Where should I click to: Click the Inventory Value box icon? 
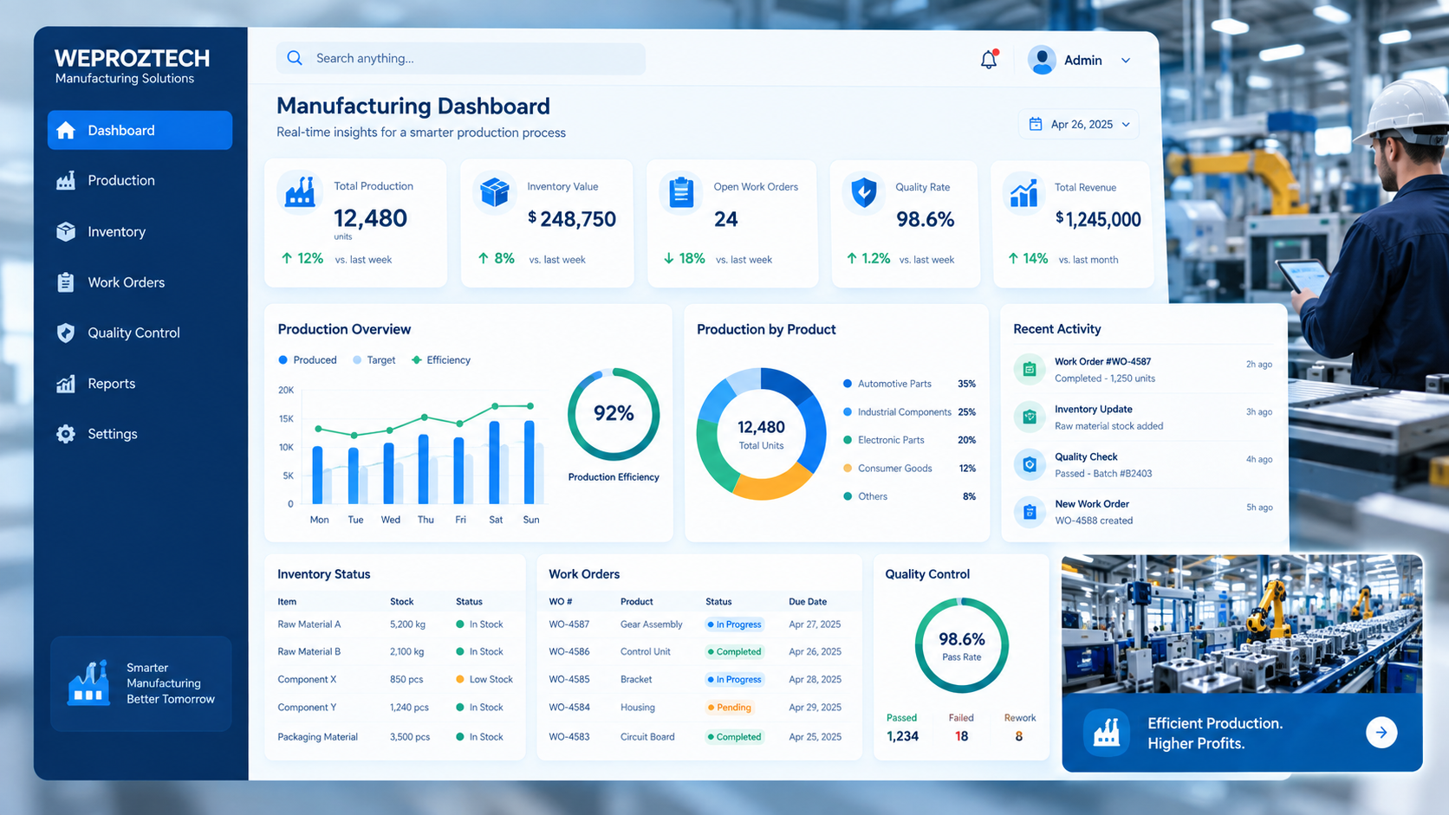494,191
